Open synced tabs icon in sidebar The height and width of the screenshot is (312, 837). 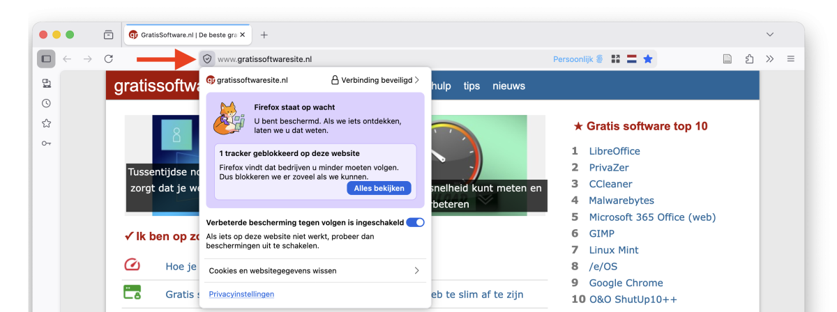coord(46,84)
